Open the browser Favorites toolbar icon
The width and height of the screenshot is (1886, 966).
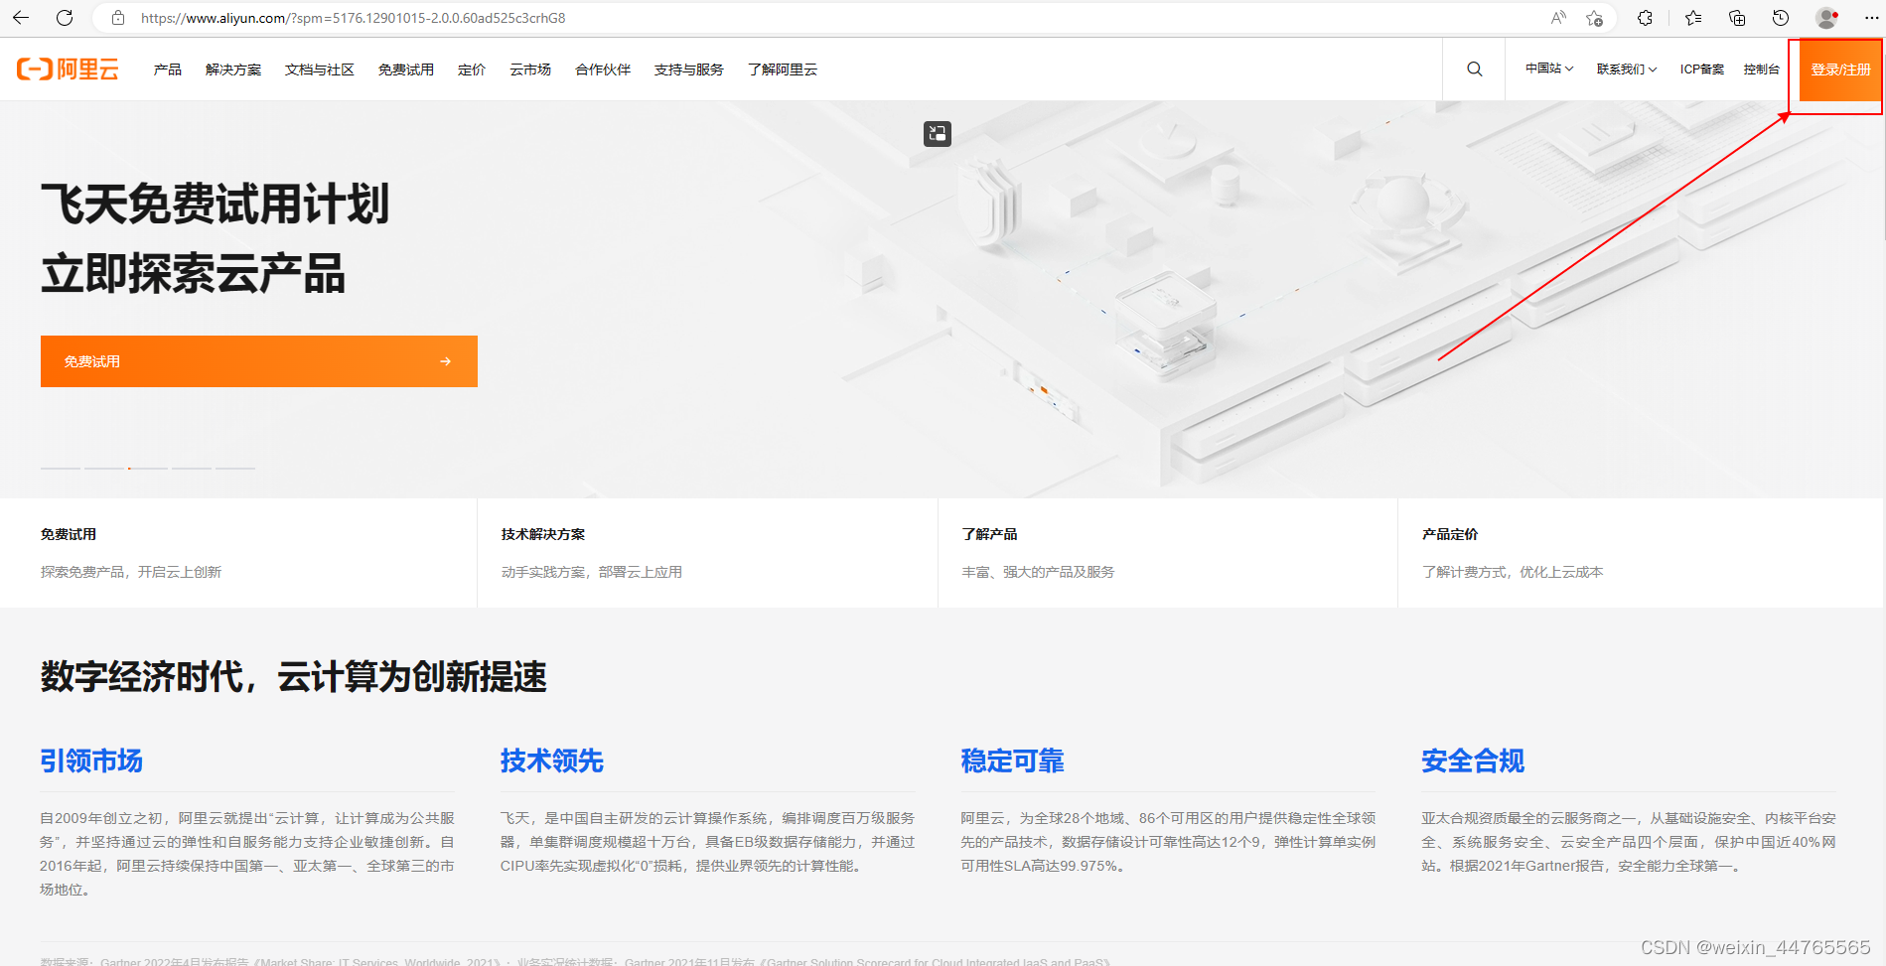coord(1691,18)
